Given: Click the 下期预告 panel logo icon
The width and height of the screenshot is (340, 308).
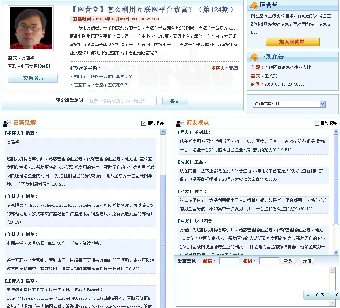Looking at the screenshot, I should tap(254, 57).
